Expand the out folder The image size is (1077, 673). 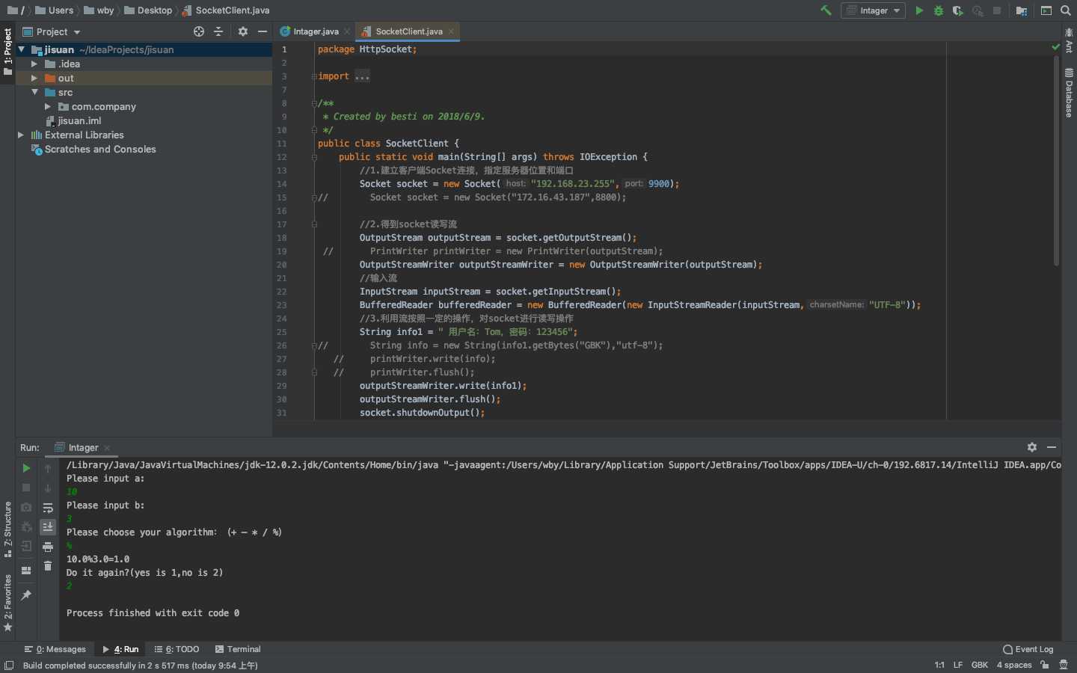(34, 78)
